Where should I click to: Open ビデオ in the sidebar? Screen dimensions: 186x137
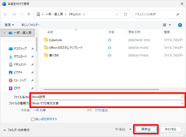[x=14, y=88]
